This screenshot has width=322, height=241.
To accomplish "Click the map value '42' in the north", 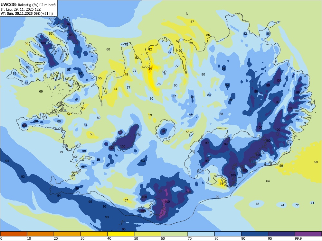I will (150, 49).
